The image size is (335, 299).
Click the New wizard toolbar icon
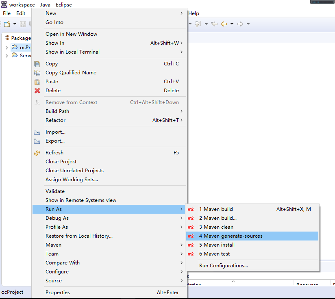[x=7, y=24]
